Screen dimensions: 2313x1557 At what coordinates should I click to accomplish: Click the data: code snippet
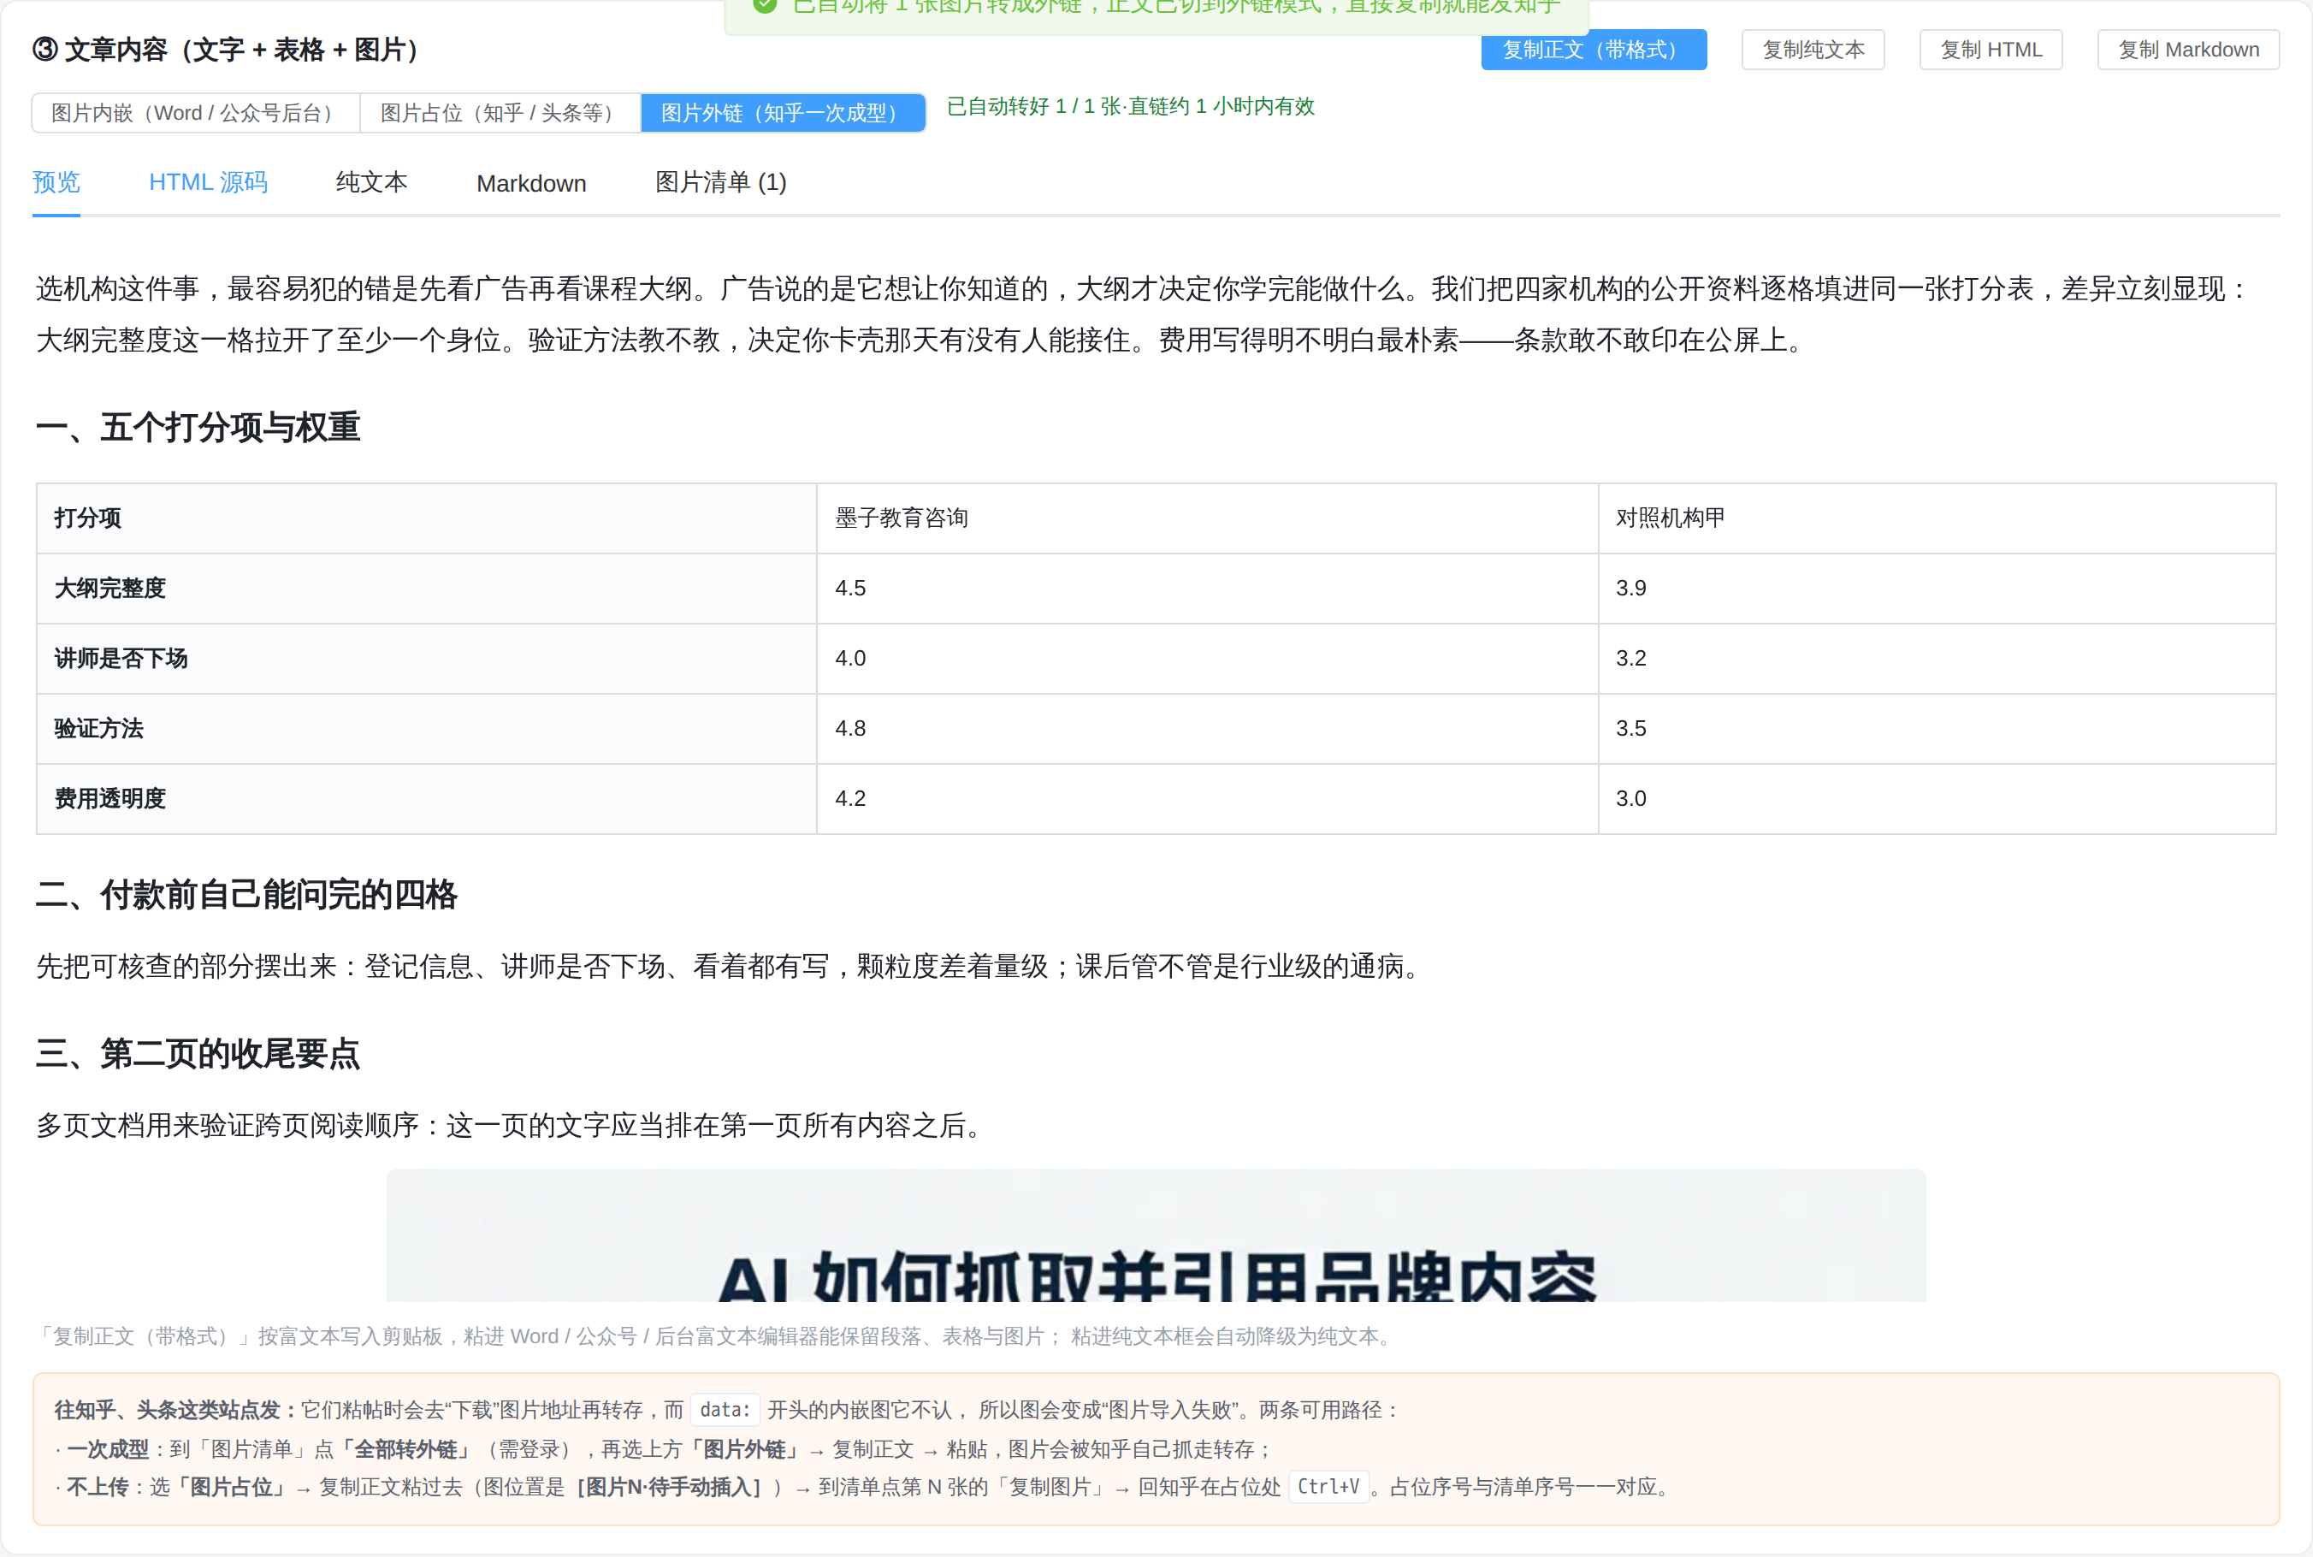[725, 1410]
